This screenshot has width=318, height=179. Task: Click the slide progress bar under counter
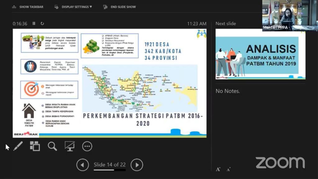click(x=110, y=170)
